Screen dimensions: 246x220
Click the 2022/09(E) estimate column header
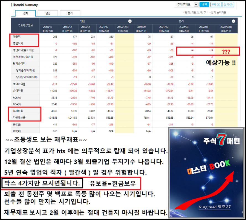coord(226,29)
